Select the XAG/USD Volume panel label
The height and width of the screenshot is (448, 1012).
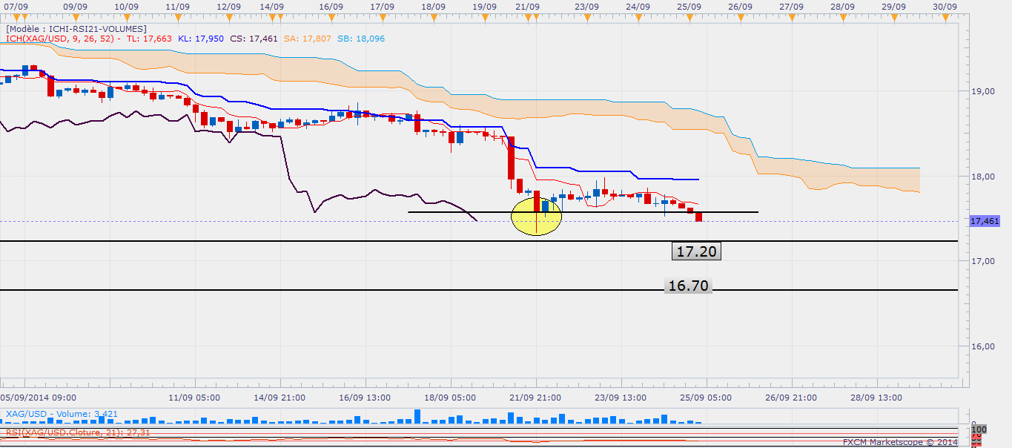51,414
